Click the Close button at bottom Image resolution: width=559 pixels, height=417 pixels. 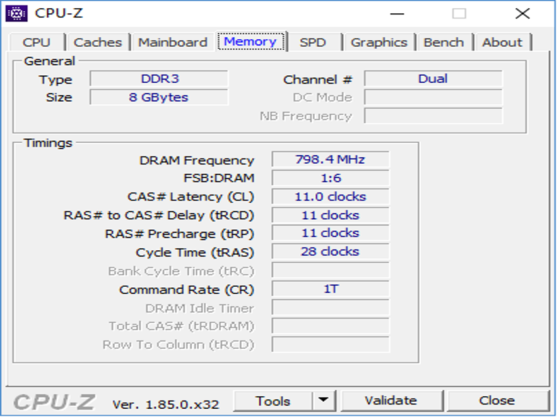point(497,401)
